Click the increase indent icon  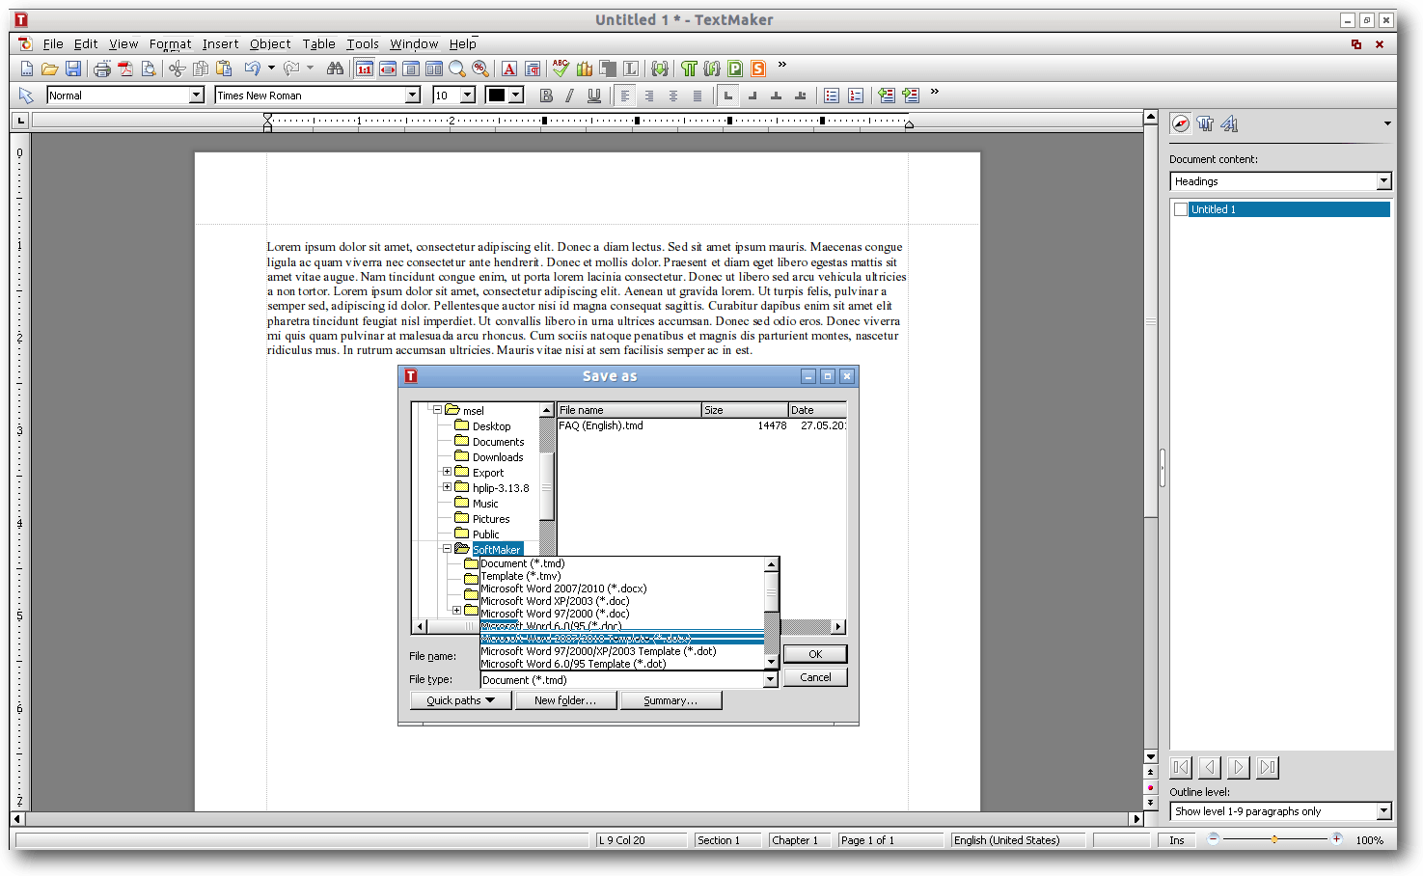pos(910,96)
